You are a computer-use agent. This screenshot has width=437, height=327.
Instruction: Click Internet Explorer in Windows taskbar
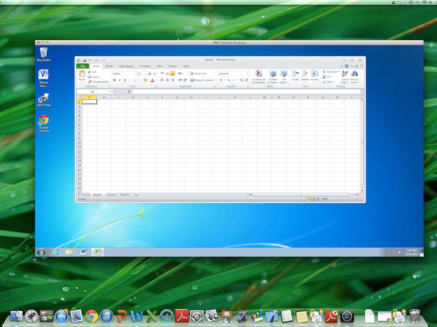tap(55, 252)
